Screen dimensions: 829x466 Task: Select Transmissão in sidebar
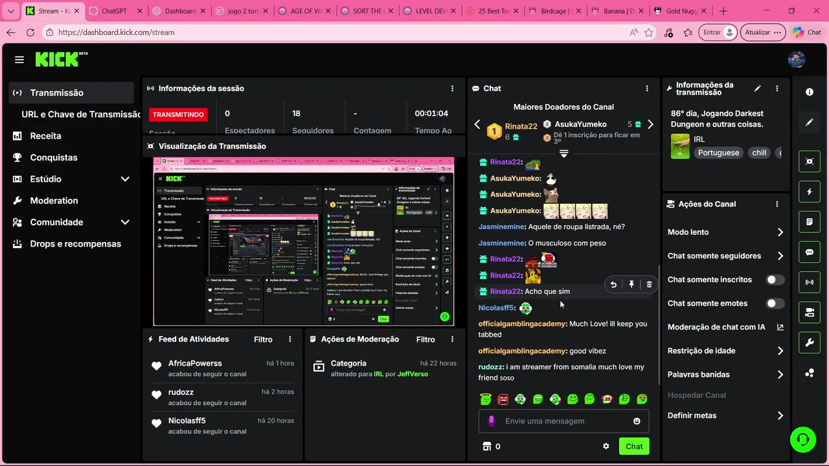(72, 93)
